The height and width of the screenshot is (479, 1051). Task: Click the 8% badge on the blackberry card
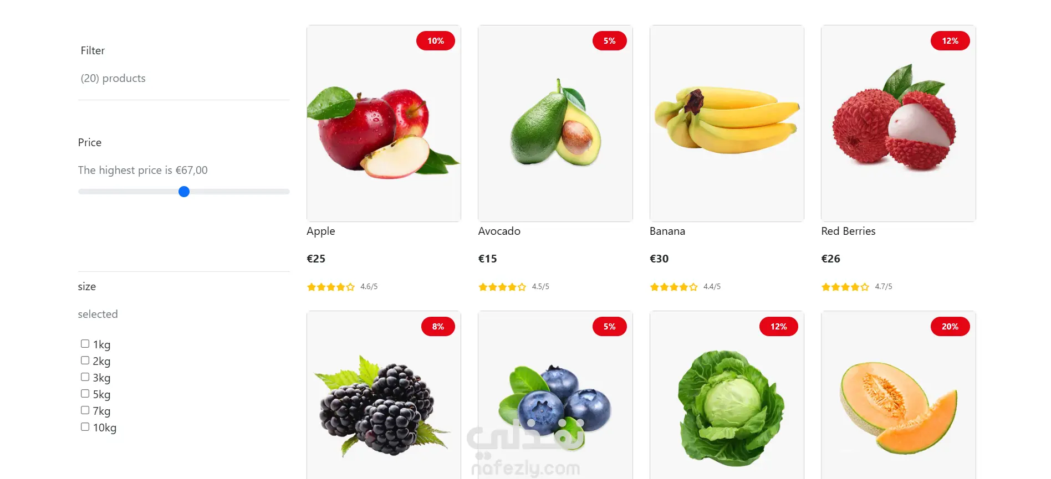(x=438, y=327)
